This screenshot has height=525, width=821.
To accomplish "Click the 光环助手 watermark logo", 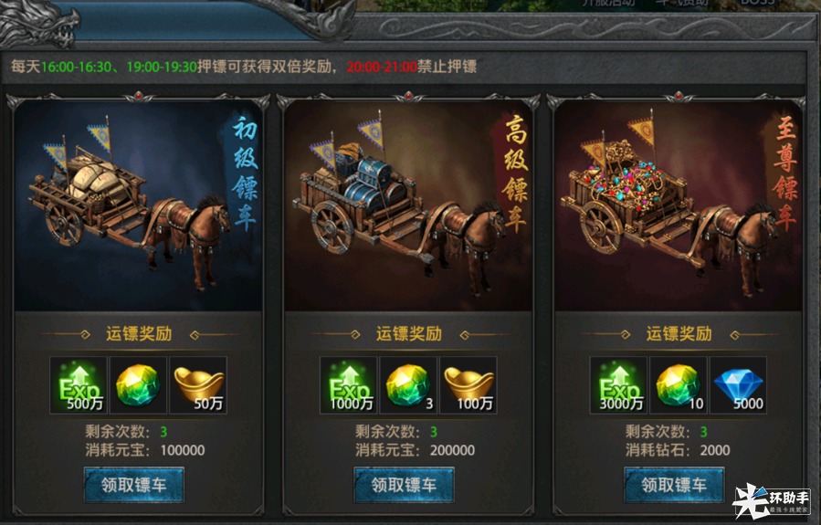I will [x=771, y=500].
